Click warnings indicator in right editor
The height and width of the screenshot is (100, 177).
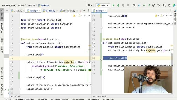pyautogui.click(x=160, y=16)
